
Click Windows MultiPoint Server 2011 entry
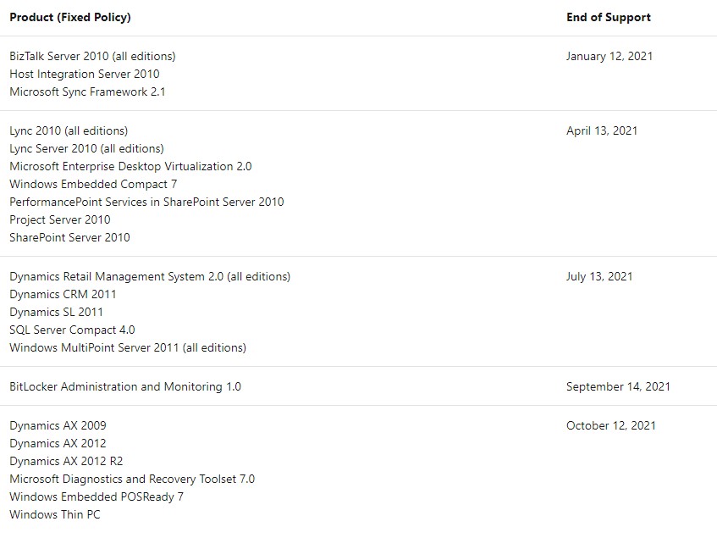(x=128, y=347)
